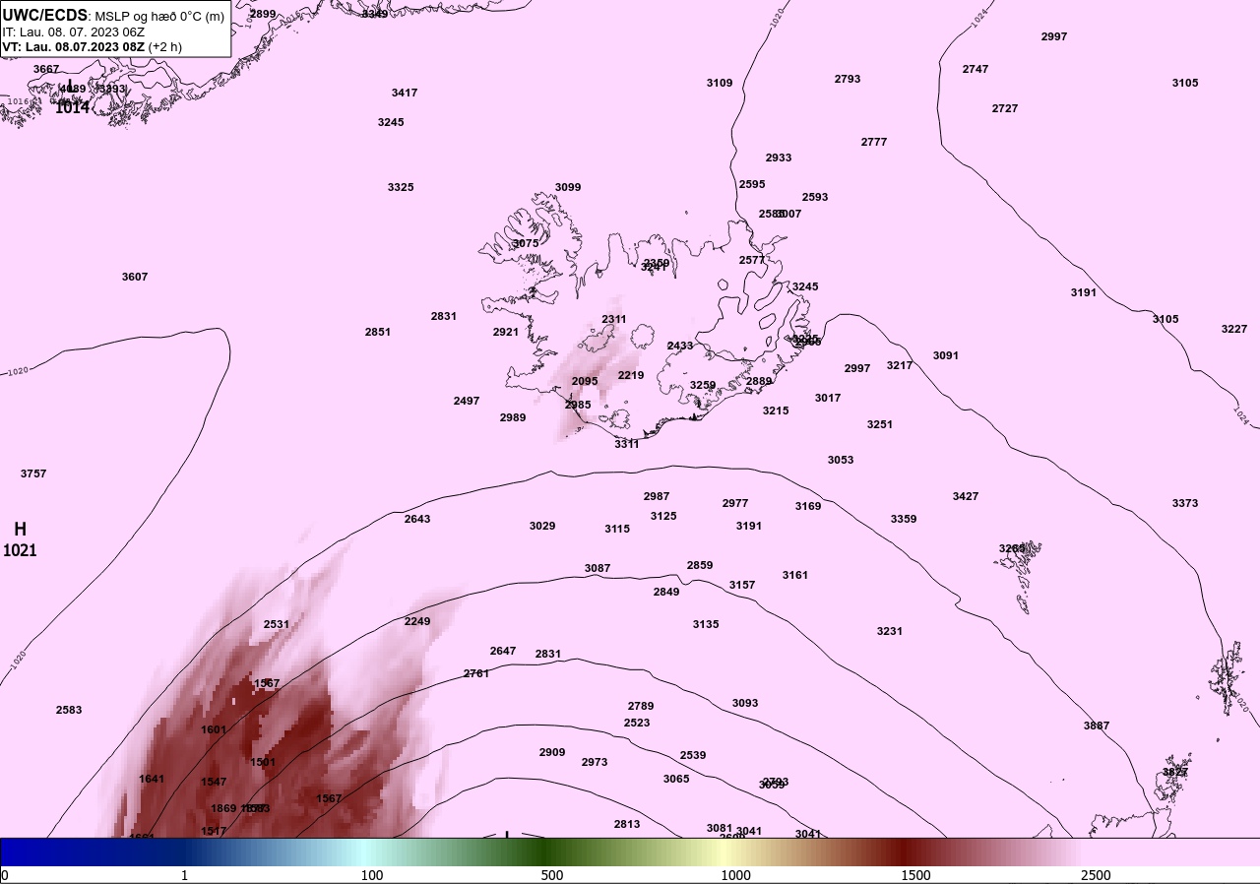Image resolution: width=1260 pixels, height=884 pixels.
Task: Click the map value 2727
Action: pyautogui.click(x=1005, y=108)
